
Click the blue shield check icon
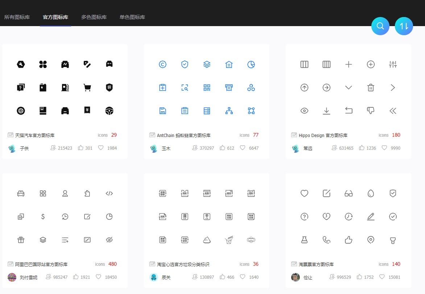click(185, 64)
